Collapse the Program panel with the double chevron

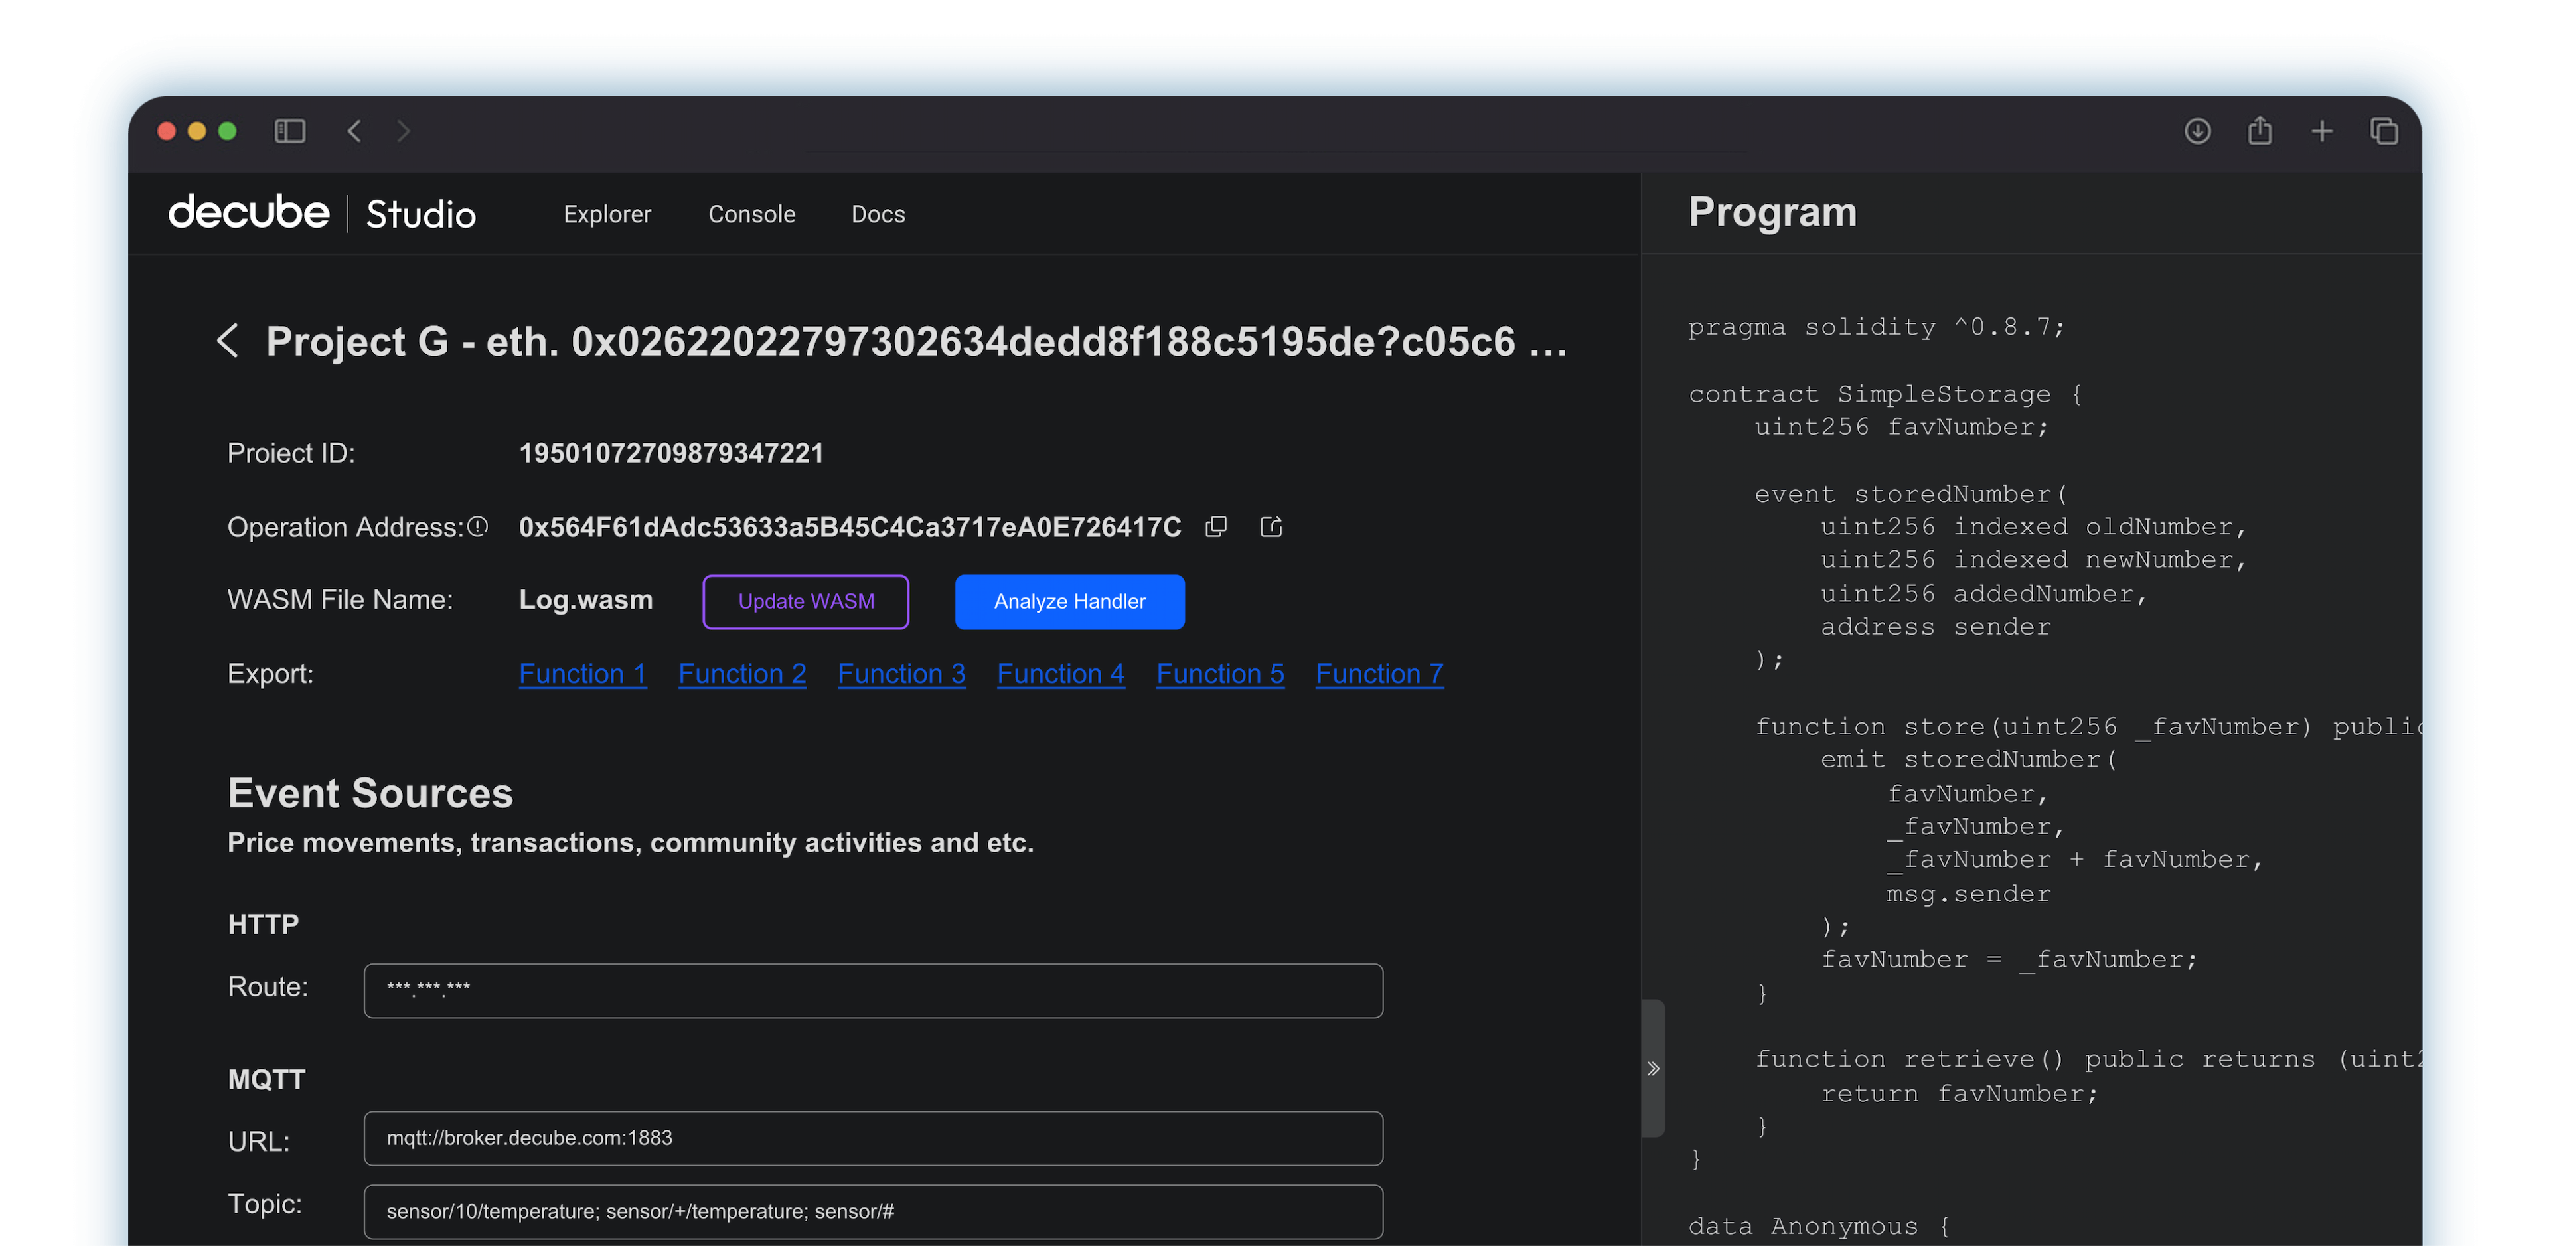click(x=1652, y=1068)
